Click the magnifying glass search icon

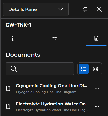pyautogui.click(x=14, y=69)
